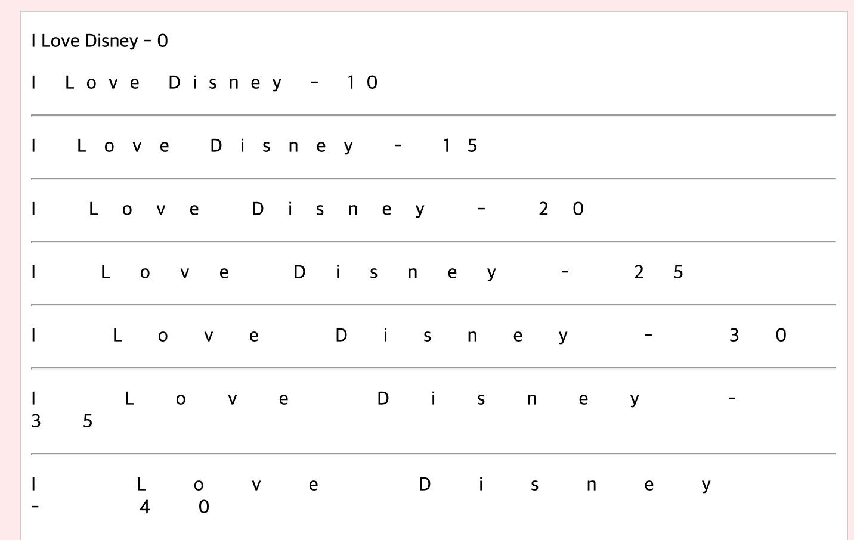Click the word 'Love' in the 10 line
Viewport: 854px width, 540px height.
(x=102, y=83)
